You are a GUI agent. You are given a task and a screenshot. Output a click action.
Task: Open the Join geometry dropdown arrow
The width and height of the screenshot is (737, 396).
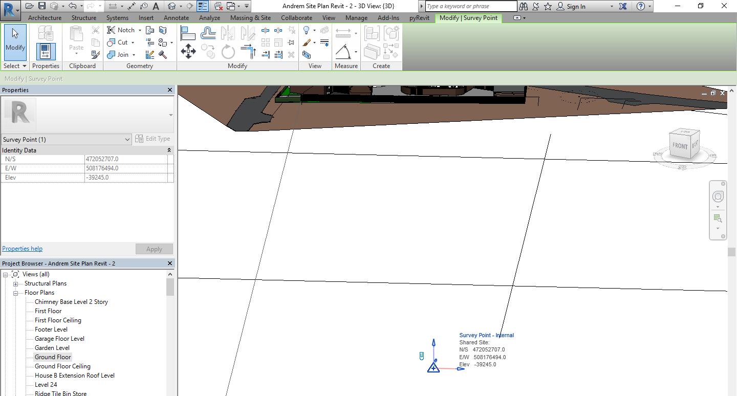coord(134,55)
